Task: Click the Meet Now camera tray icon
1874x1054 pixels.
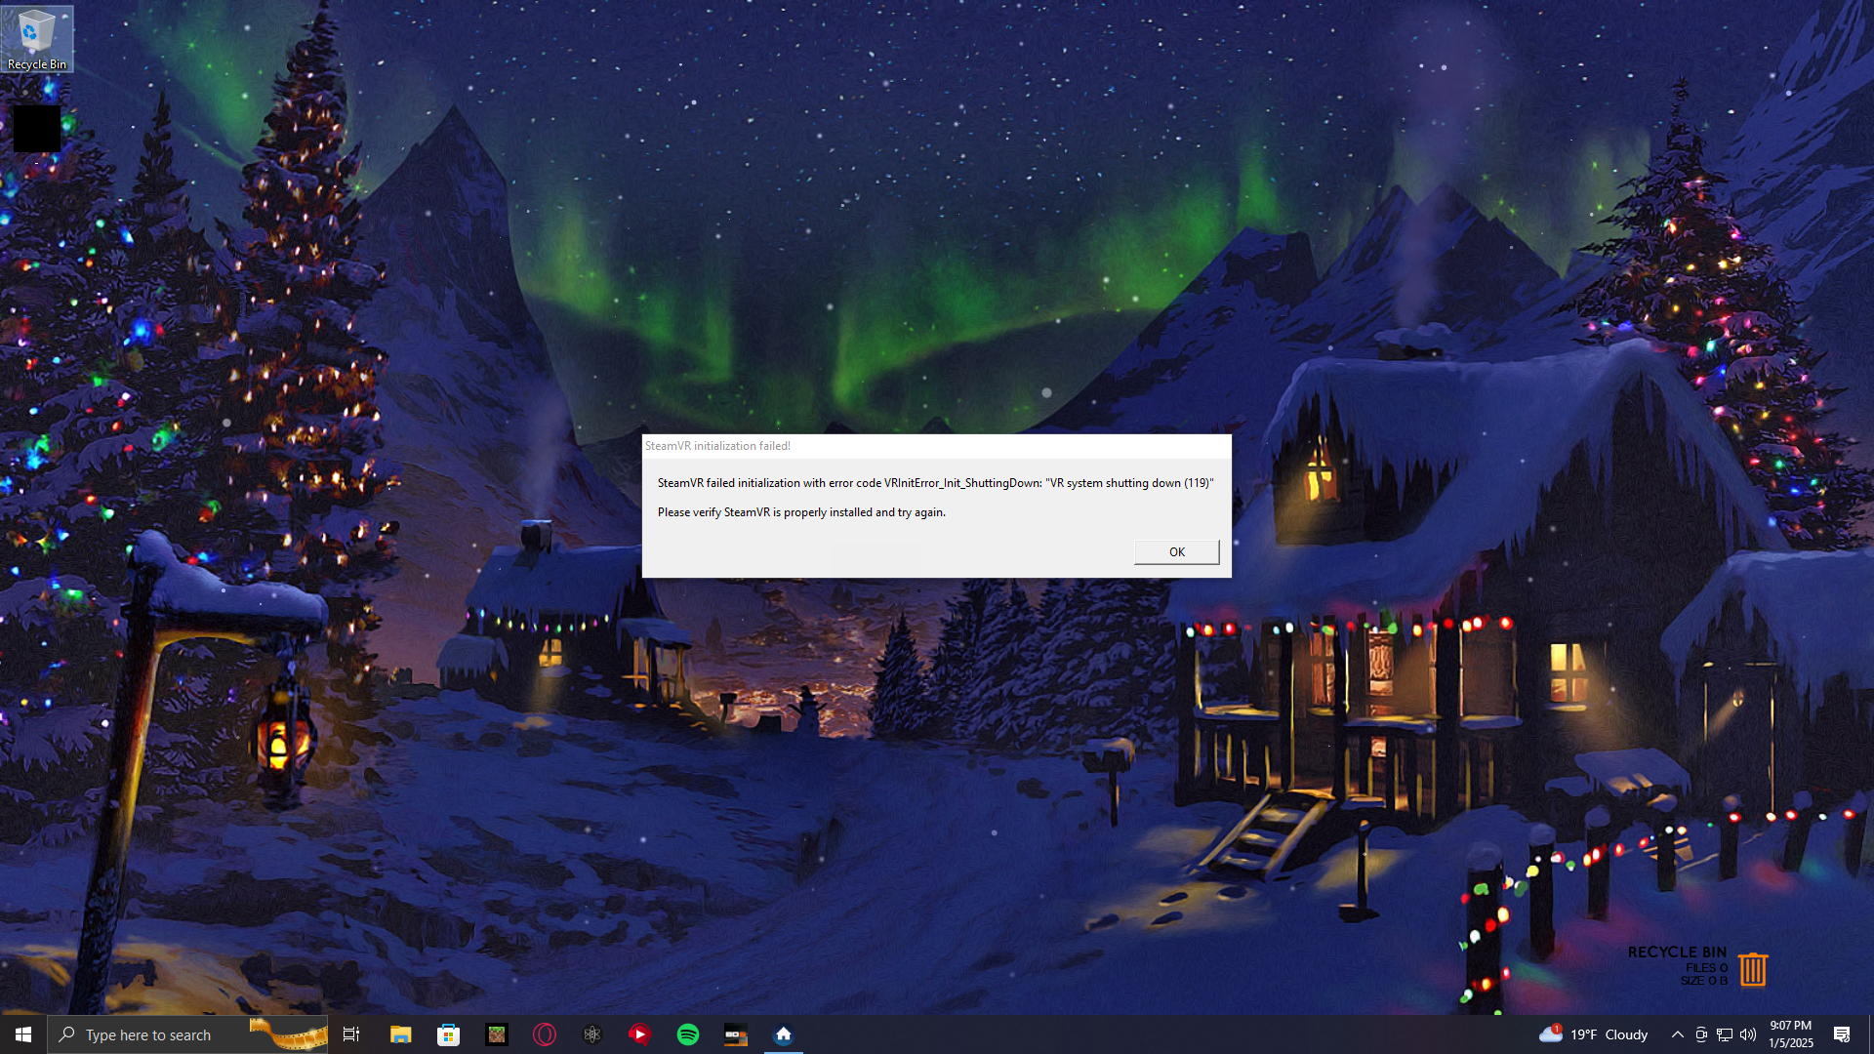Action: (x=1701, y=1034)
